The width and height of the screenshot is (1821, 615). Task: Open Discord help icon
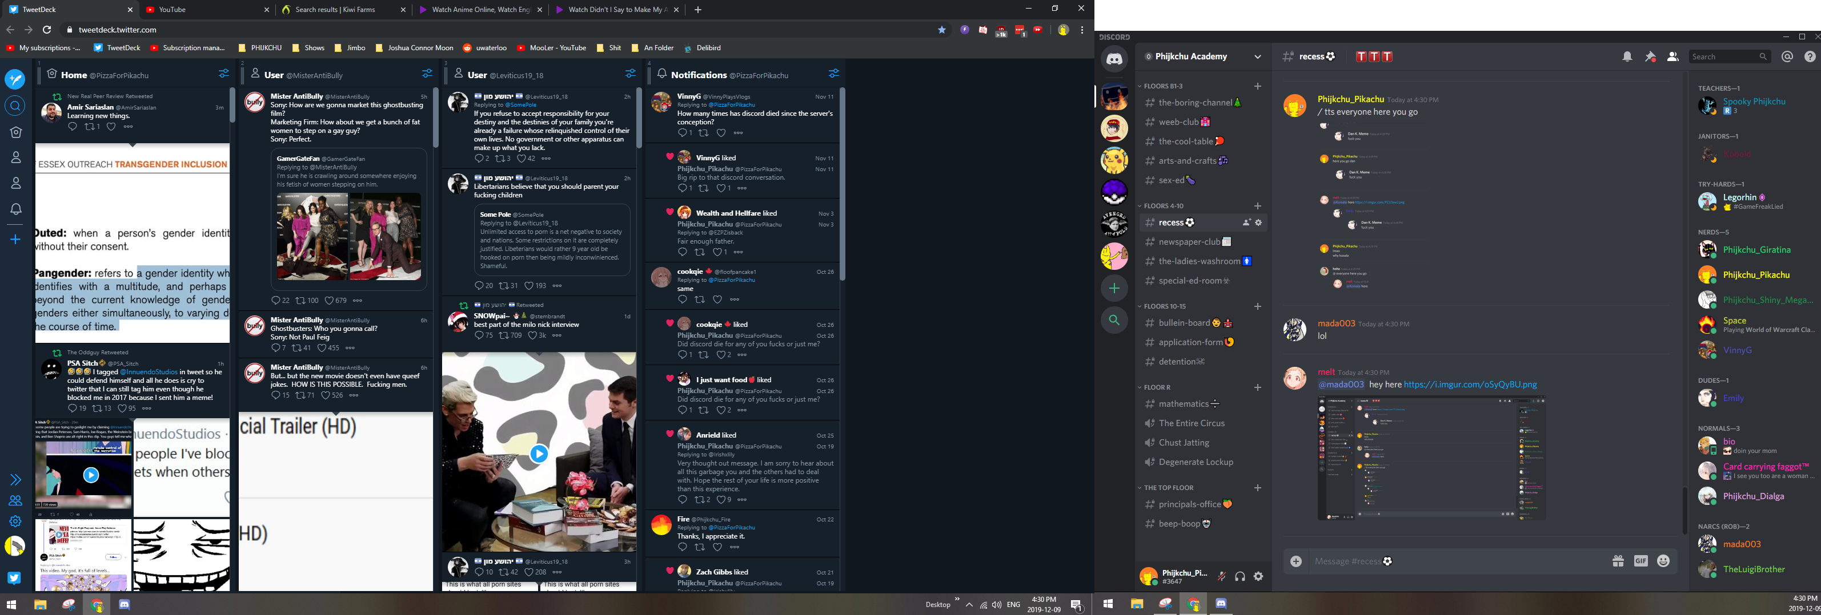(x=1810, y=56)
